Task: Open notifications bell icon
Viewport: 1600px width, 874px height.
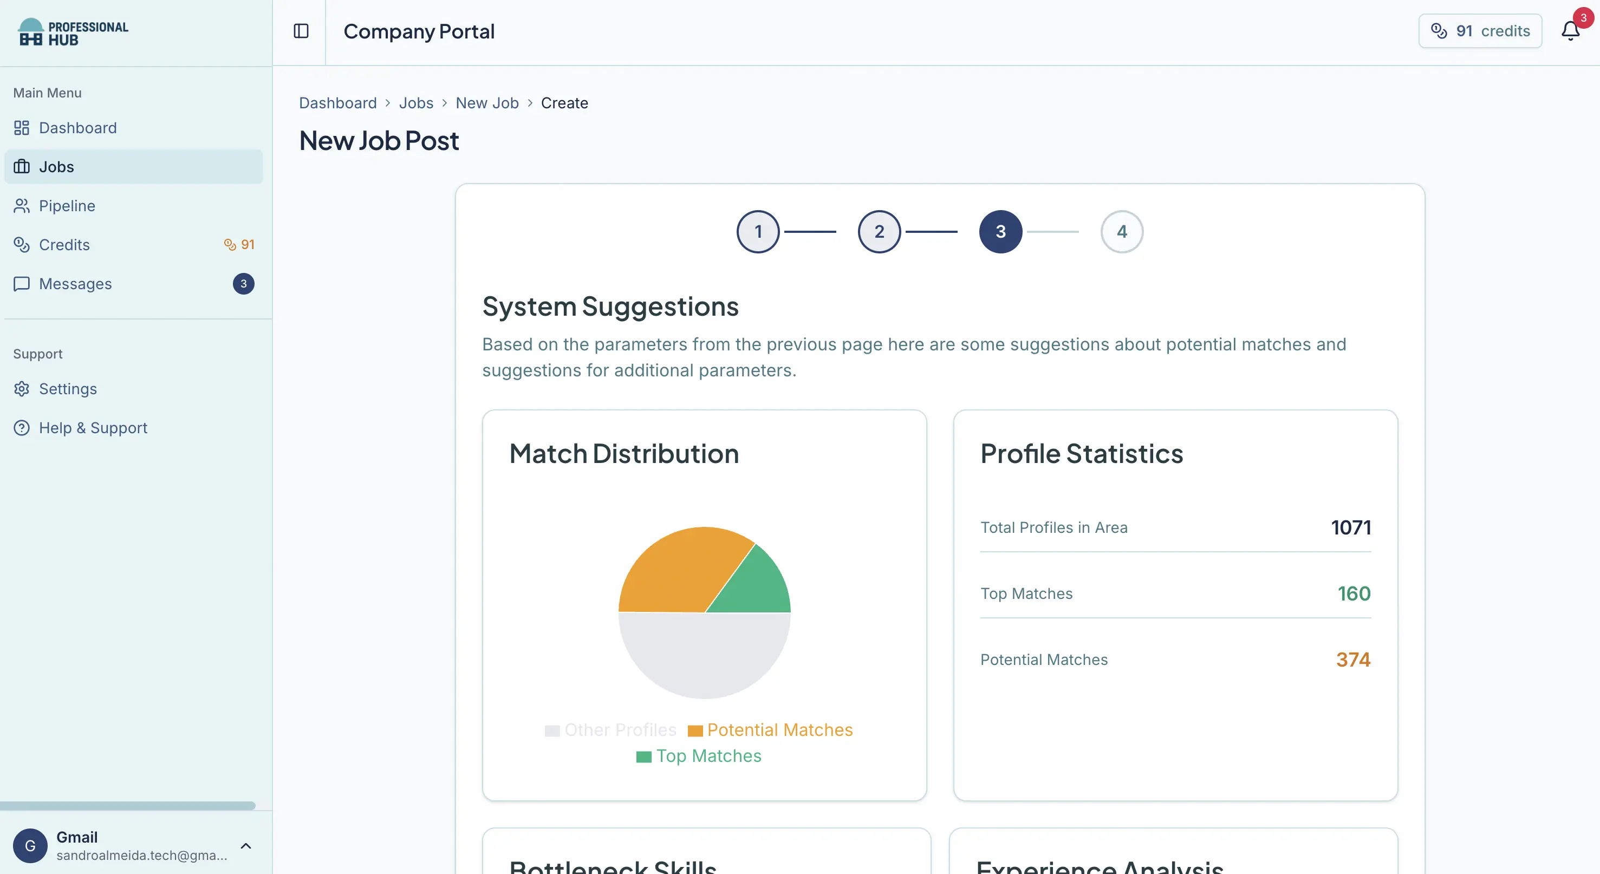Action: pyautogui.click(x=1570, y=31)
